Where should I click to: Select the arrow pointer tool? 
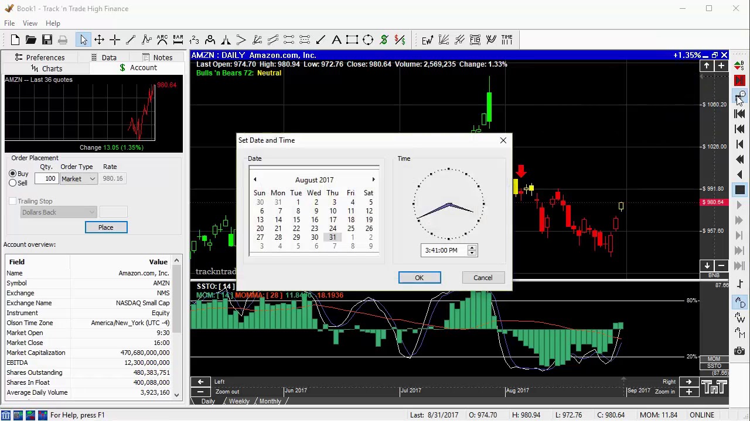(x=83, y=40)
